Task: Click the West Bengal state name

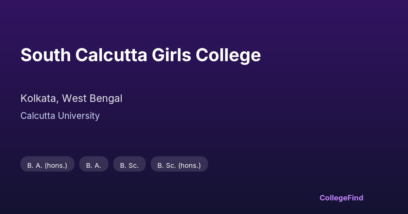Action: coord(92,99)
